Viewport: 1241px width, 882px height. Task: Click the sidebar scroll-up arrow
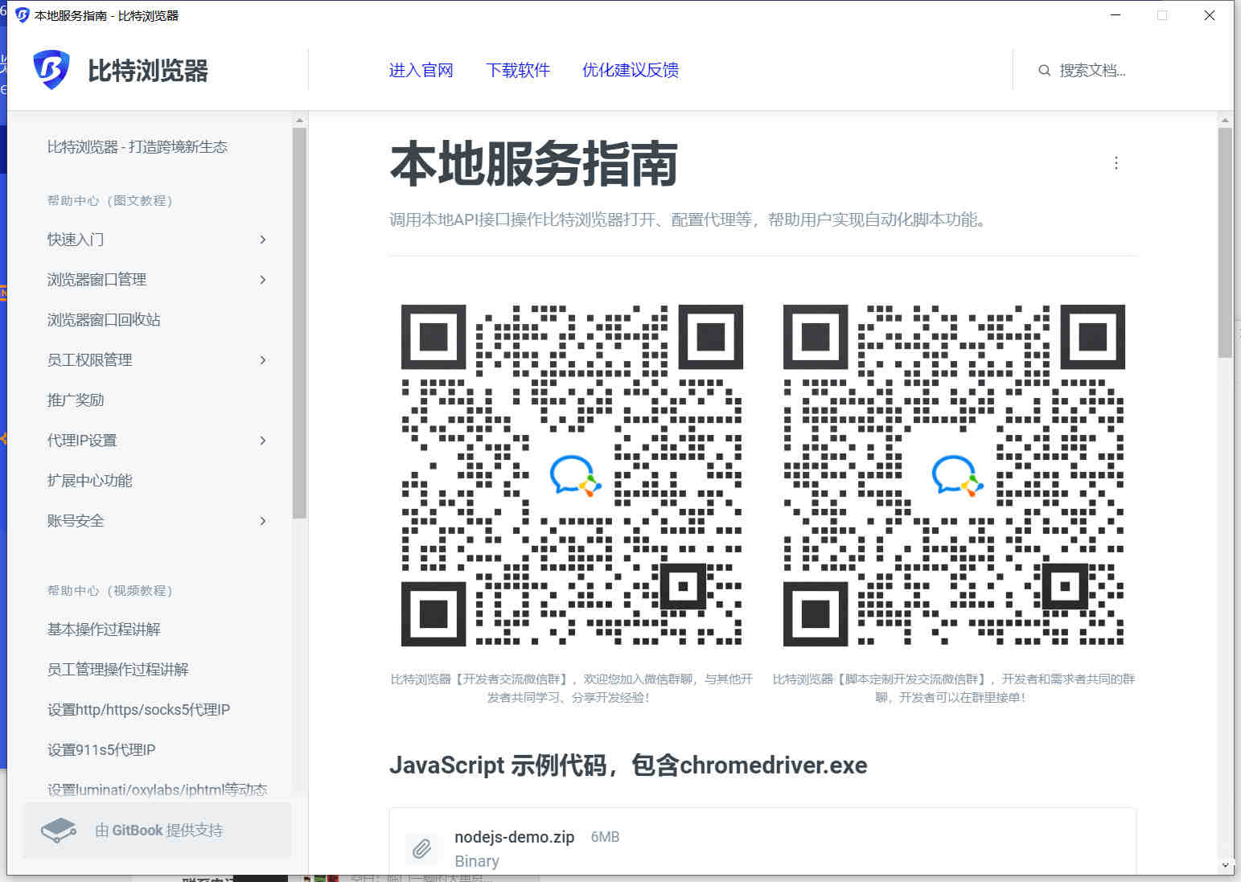pos(299,120)
